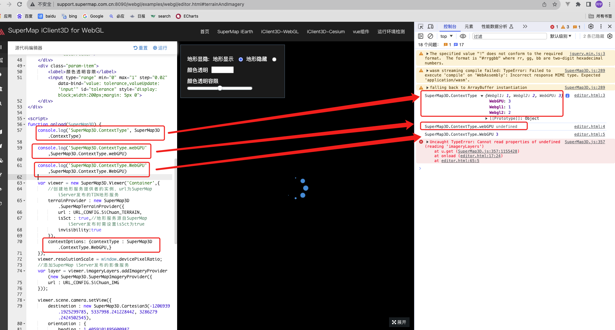Viewport: 615px width, 330px height.
Task: Click the red error count badge
Action: coord(554,27)
